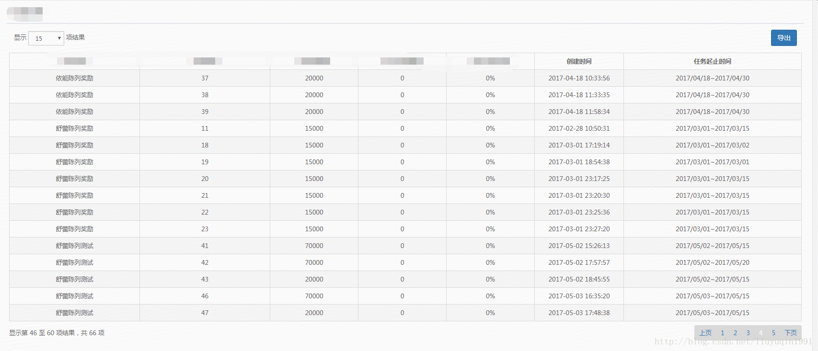The image size is (818, 351).
Task: Click the 上页 previous page link
Action: 705,333
